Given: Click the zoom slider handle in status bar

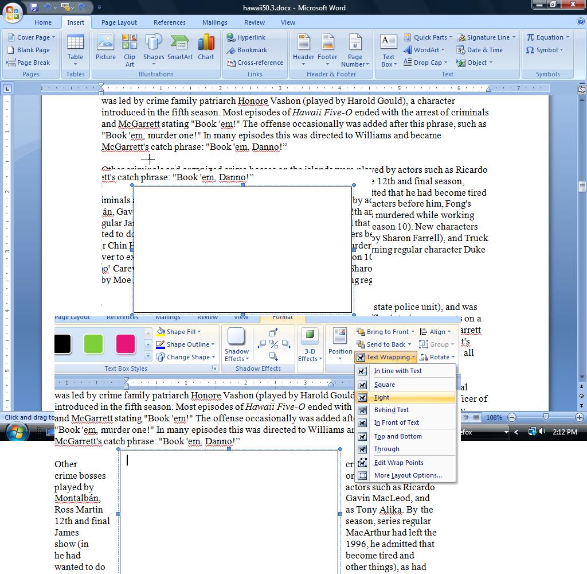Looking at the screenshot, I should [x=546, y=417].
